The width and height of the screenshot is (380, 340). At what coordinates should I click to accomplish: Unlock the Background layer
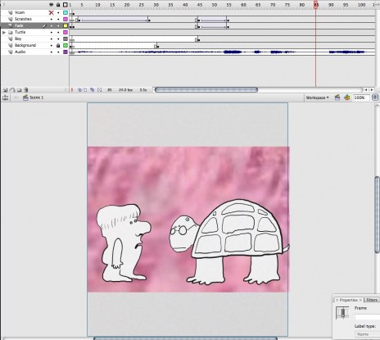pos(58,45)
